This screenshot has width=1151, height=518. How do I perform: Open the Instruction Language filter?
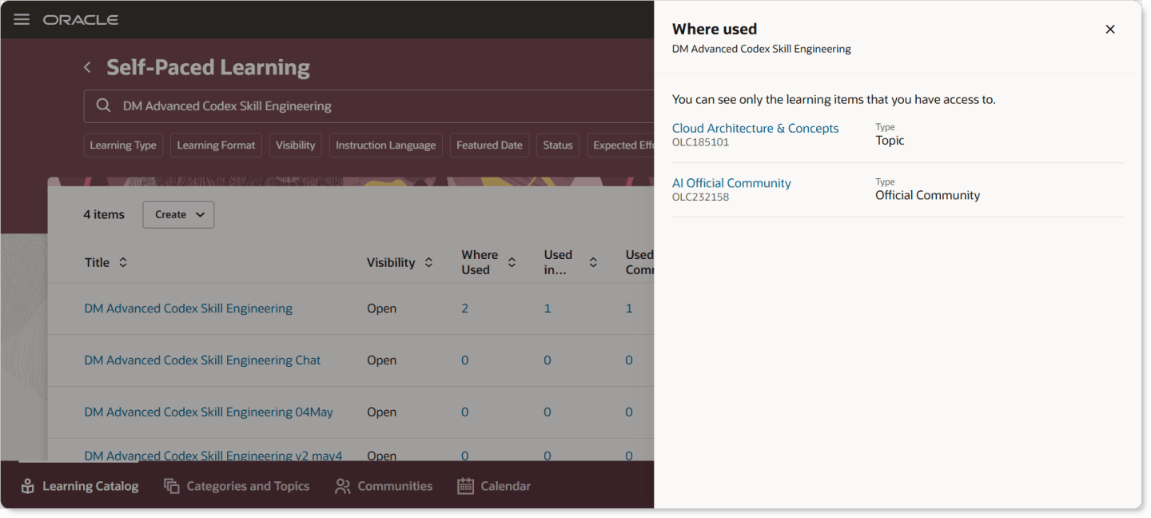point(386,145)
